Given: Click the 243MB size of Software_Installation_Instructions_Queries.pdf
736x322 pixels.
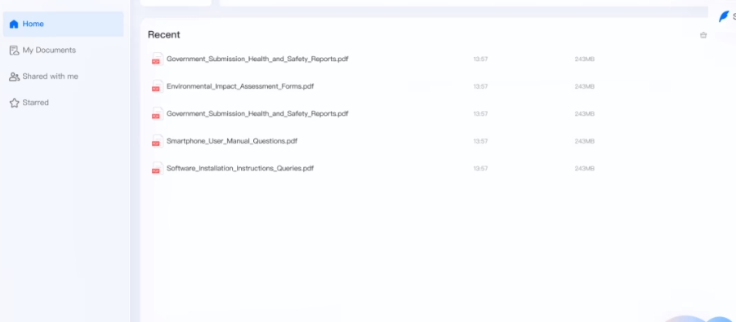Looking at the screenshot, I should click(x=584, y=168).
